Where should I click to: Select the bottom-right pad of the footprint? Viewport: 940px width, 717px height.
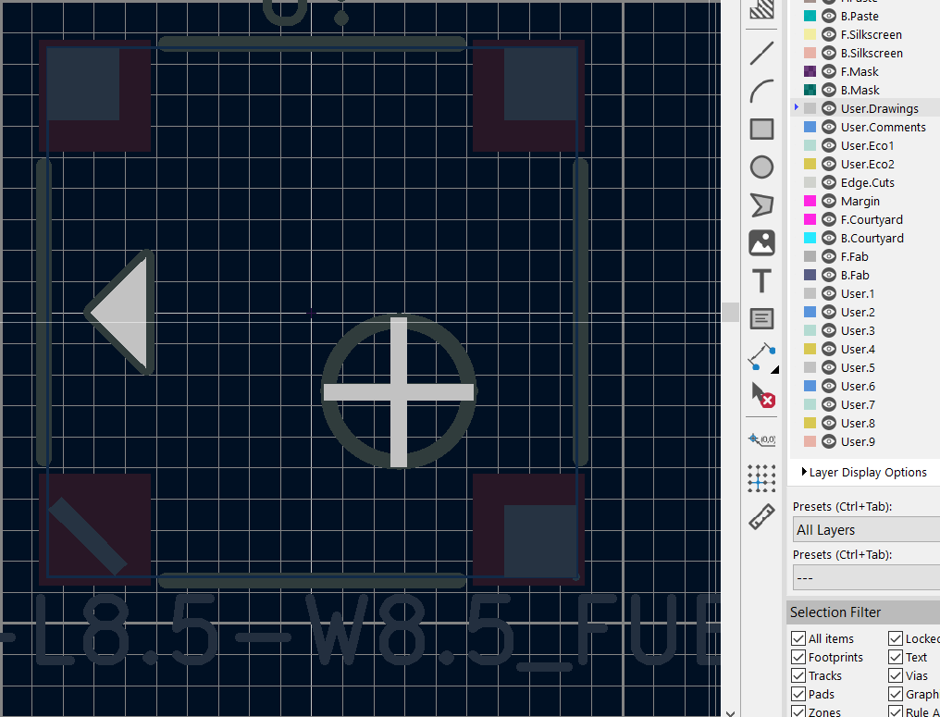[x=528, y=529]
